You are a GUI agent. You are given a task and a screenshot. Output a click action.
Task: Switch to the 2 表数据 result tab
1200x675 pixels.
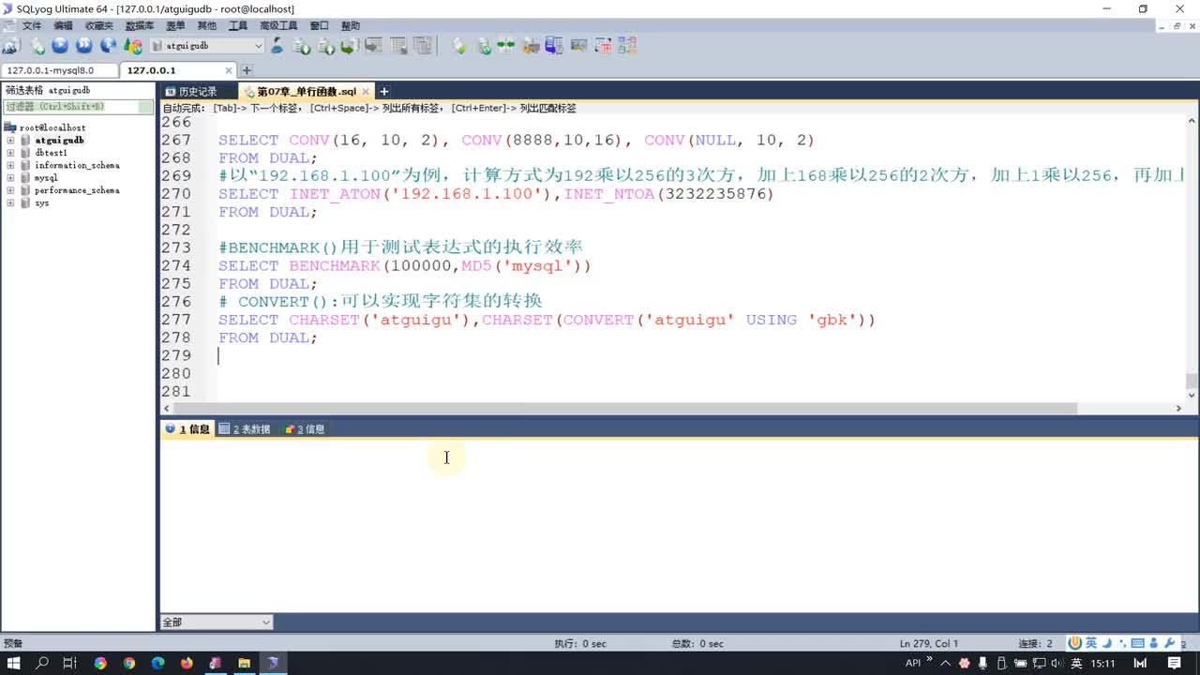[245, 429]
